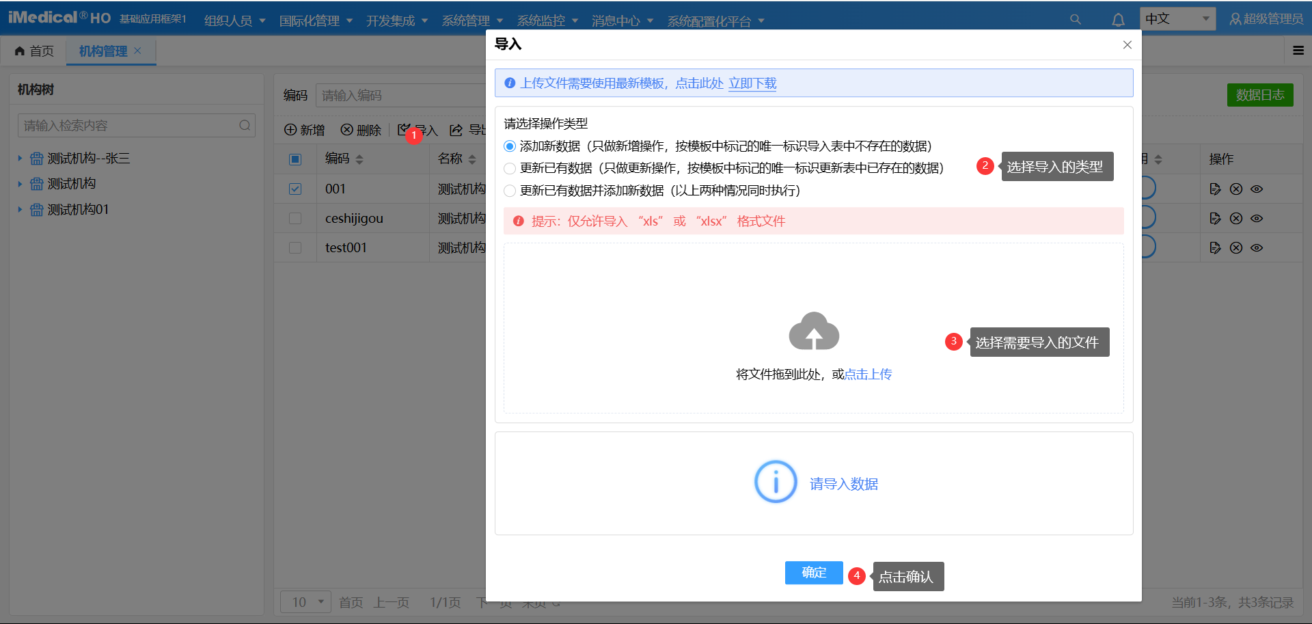This screenshot has width=1312, height=624.
Task: Click the eye view icon on the test001 row
Action: click(x=1257, y=247)
